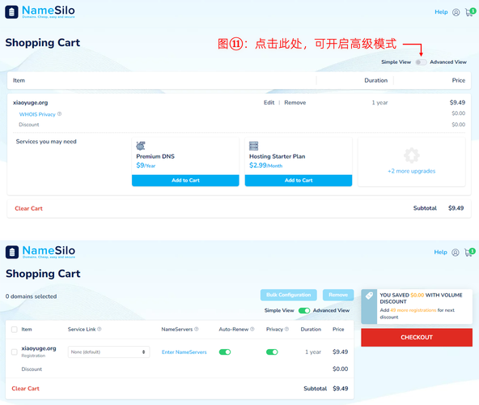Click the Subtotal amount in advanced view

341,389
